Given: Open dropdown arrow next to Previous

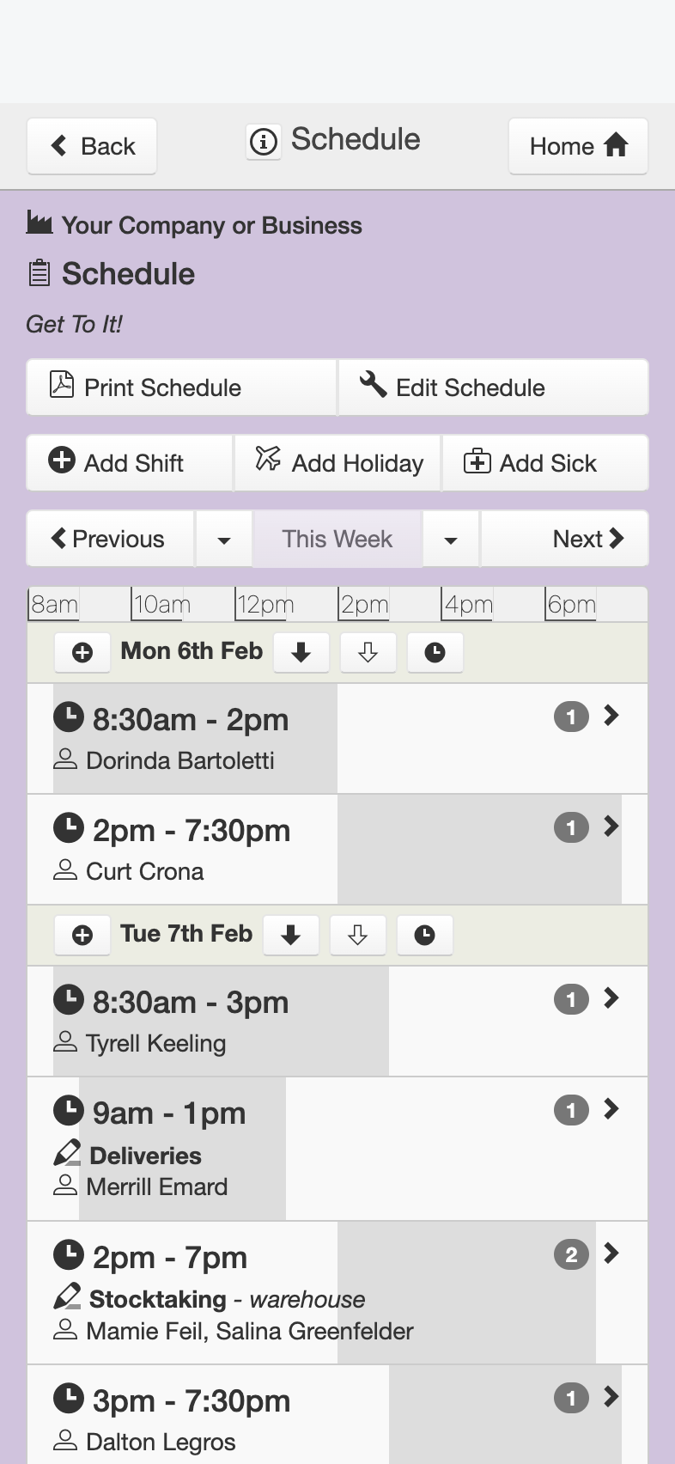Looking at the screenshot, I should pos(224,540).
